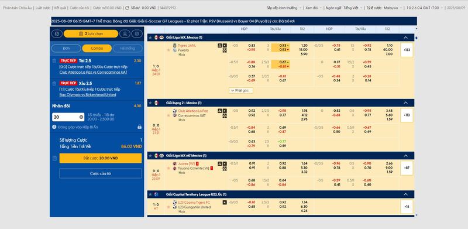Screen dimensions: 468x229
Task: Open the live stream play icon for Tigres UANL
Action: pyautogui.click(x=225, y=46)
